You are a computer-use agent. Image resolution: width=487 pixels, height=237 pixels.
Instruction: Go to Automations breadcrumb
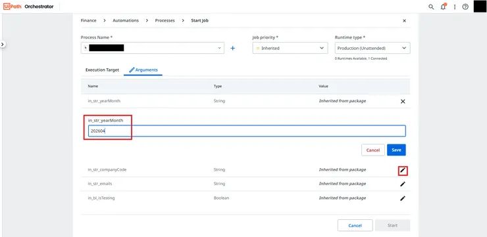click(126, 20)
